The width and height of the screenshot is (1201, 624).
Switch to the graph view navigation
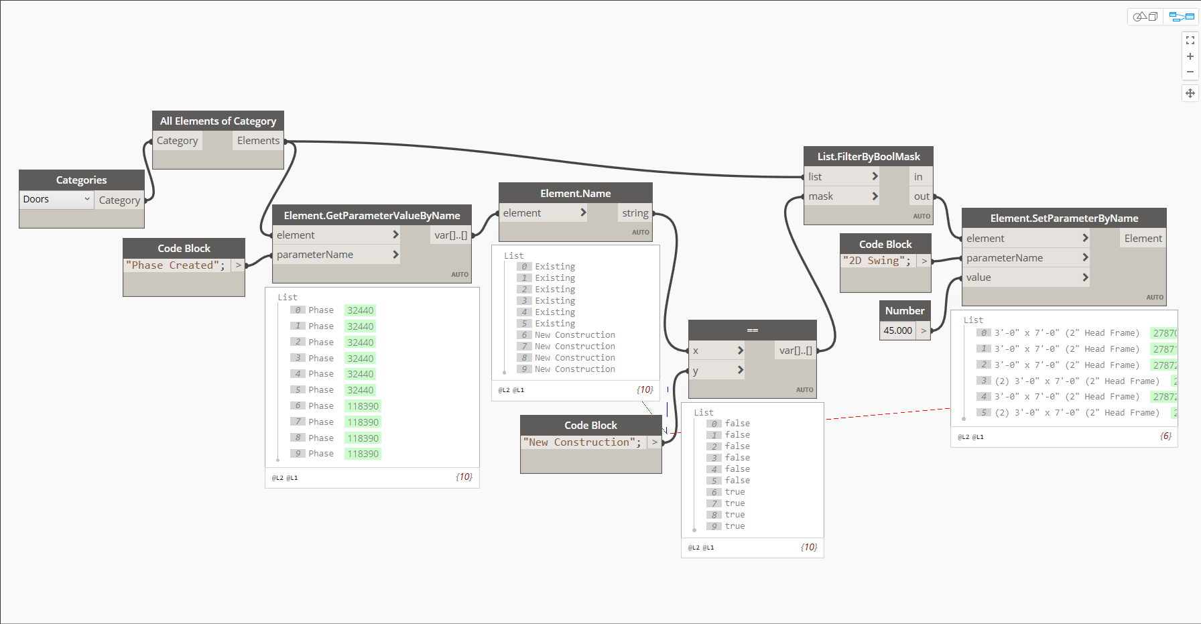click(x=1182, y=16)
